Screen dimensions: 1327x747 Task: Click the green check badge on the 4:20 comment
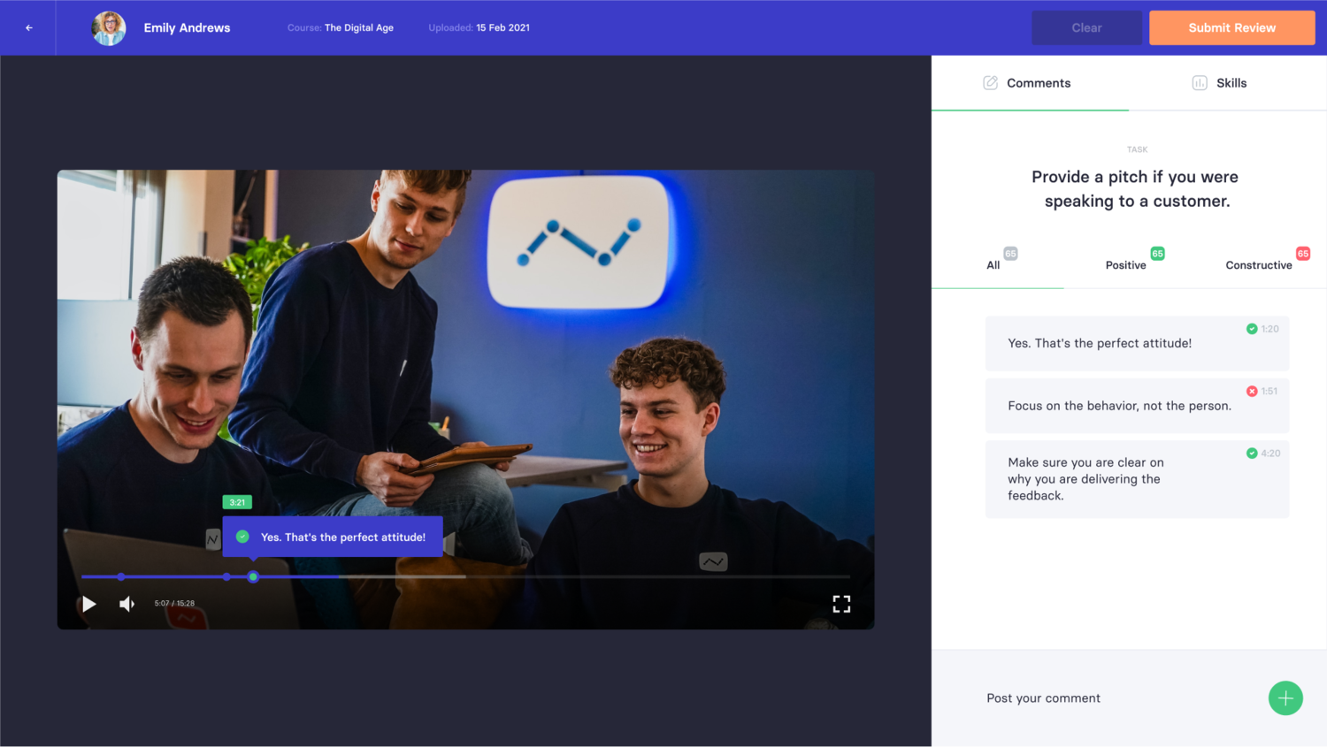tap(1252, 453)
